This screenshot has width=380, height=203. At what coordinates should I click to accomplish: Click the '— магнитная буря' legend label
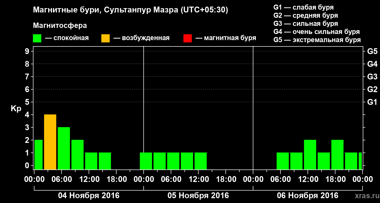pyautogui.click(x=226, y=38)
